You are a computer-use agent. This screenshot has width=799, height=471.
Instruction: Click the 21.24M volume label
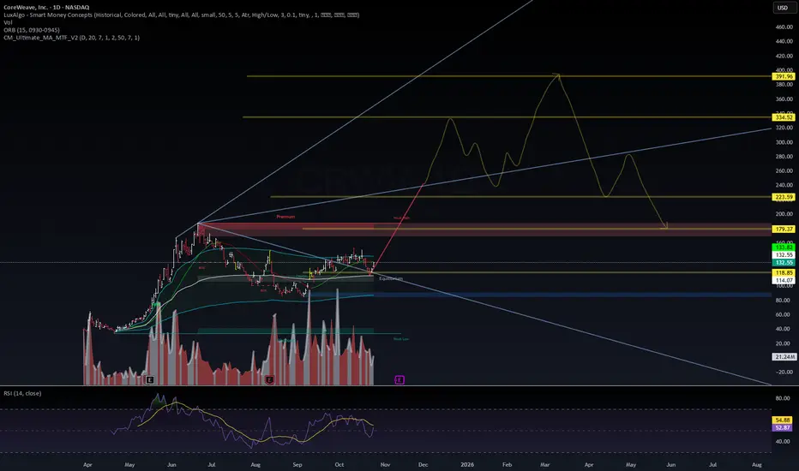pos(784,357)
